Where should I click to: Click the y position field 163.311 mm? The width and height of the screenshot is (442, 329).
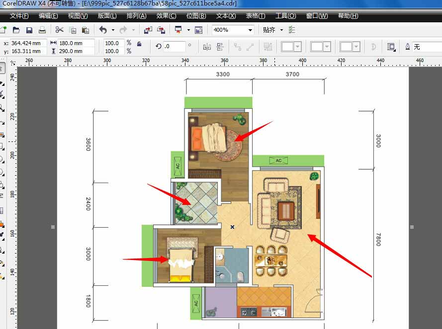(x=28, y=51)
